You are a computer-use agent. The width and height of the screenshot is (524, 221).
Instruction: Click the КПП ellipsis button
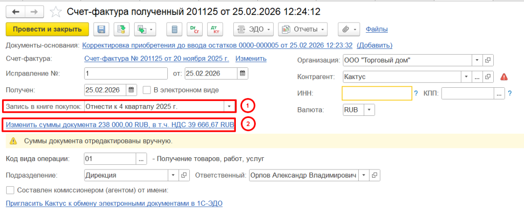(499, 93)
